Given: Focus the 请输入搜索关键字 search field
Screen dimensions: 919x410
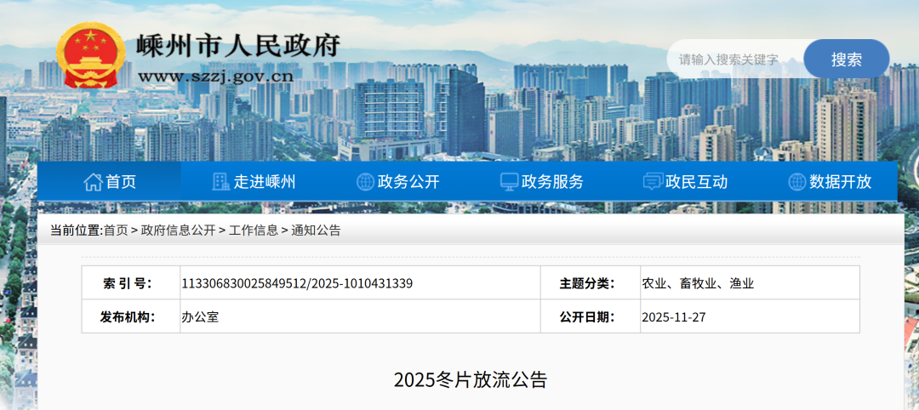Looking at the screenshot, I should click(x=730, y=60).
